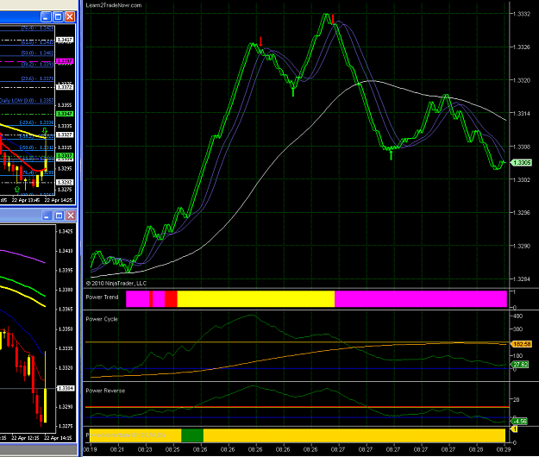The height and width of the screenshot is (457, 539).
Task: Click the 08:25 time axis label
Action: [172, 449]
